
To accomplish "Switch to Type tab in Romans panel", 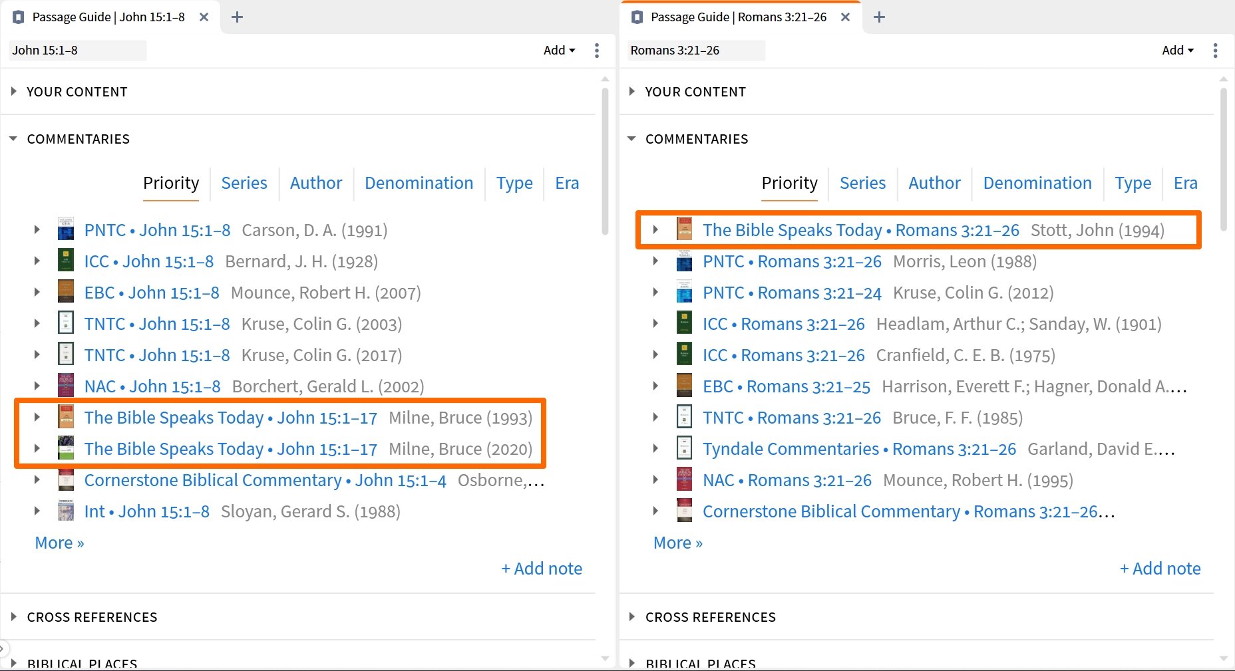I will (x=1133, y=183).
